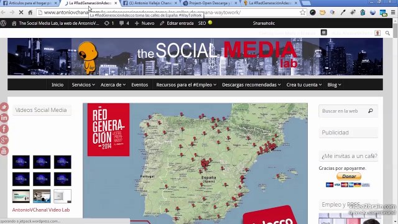Click the notifications box icon in the admin bar
Viewport: 398px width, 224px height.
pos(323,32)
